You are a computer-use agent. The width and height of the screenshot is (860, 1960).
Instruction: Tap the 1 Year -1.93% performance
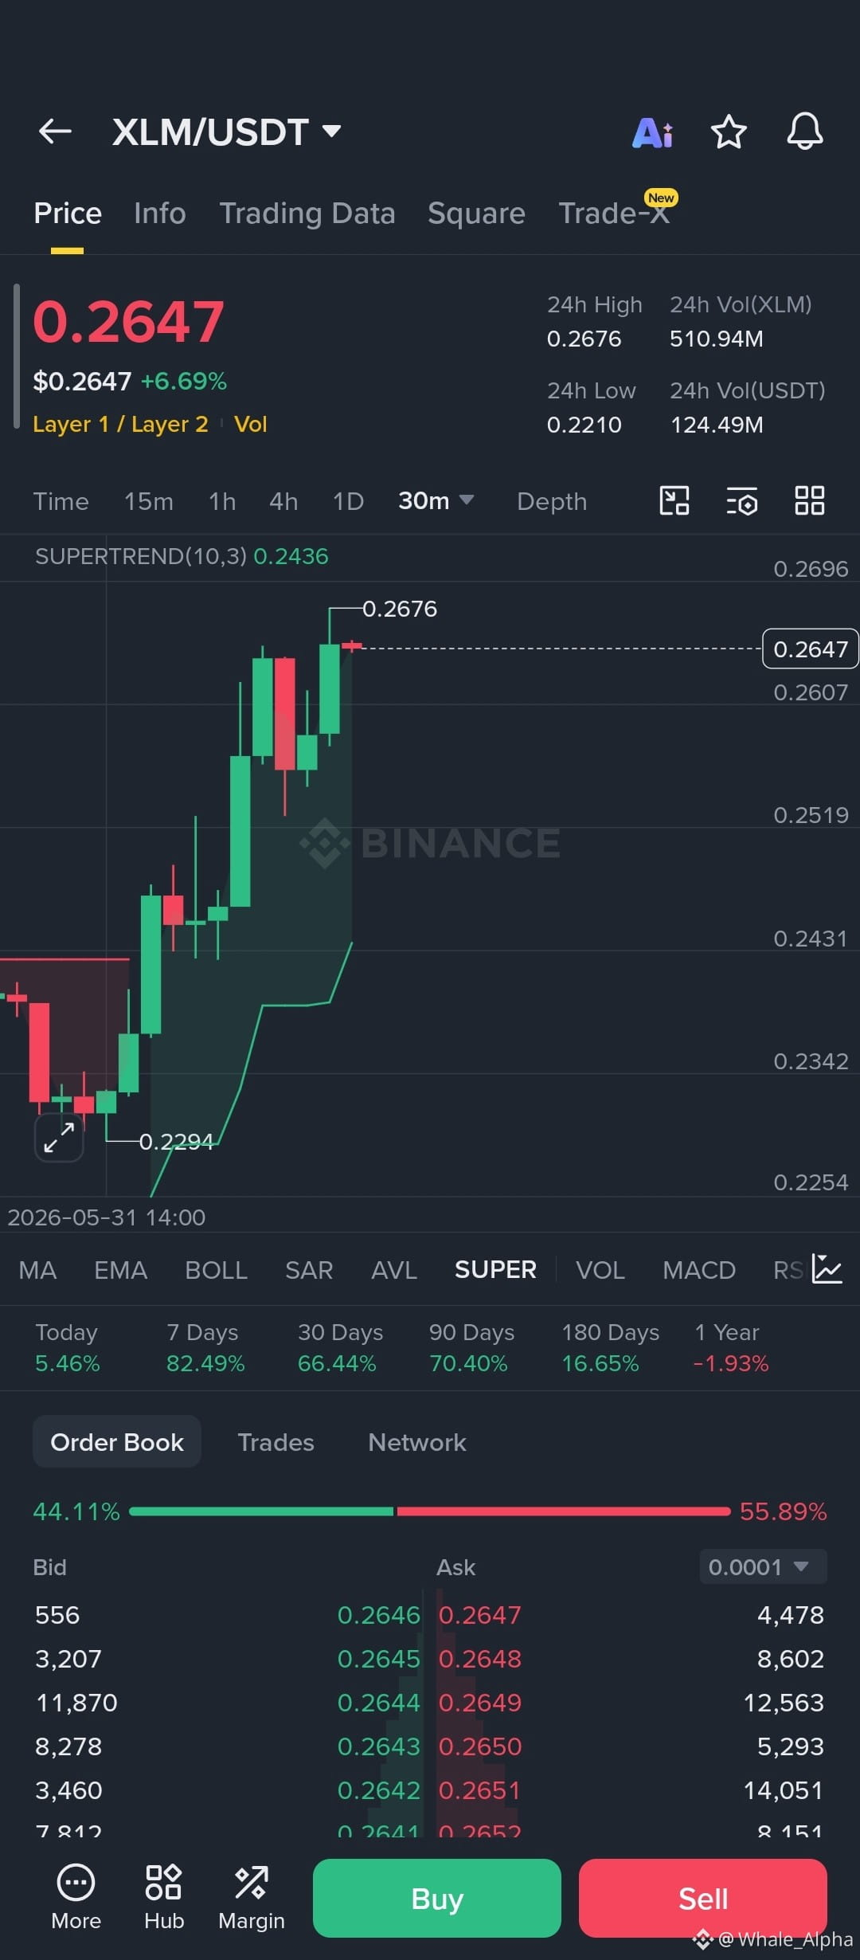click(x=730, y=1347)
